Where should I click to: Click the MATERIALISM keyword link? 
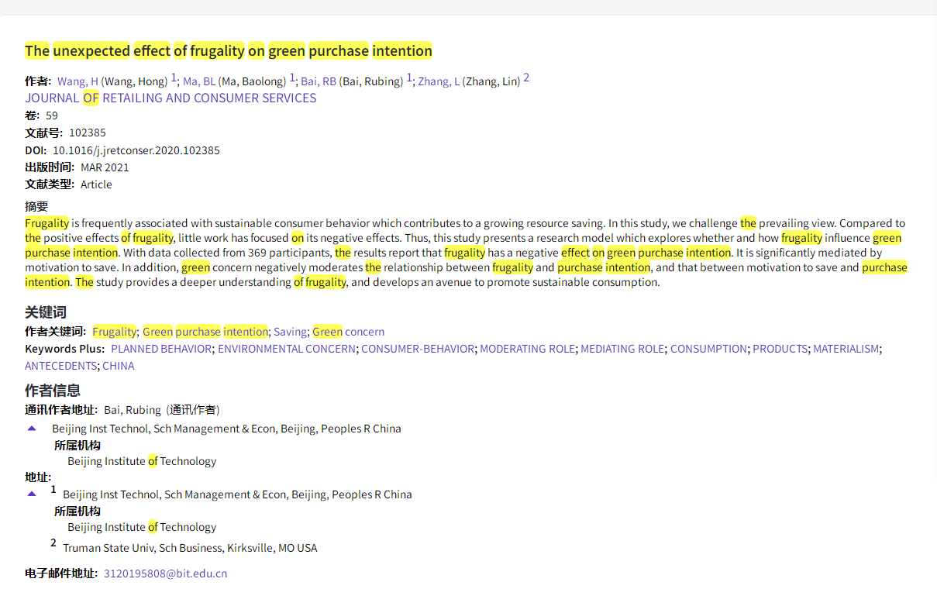click(x=846, y=349)
